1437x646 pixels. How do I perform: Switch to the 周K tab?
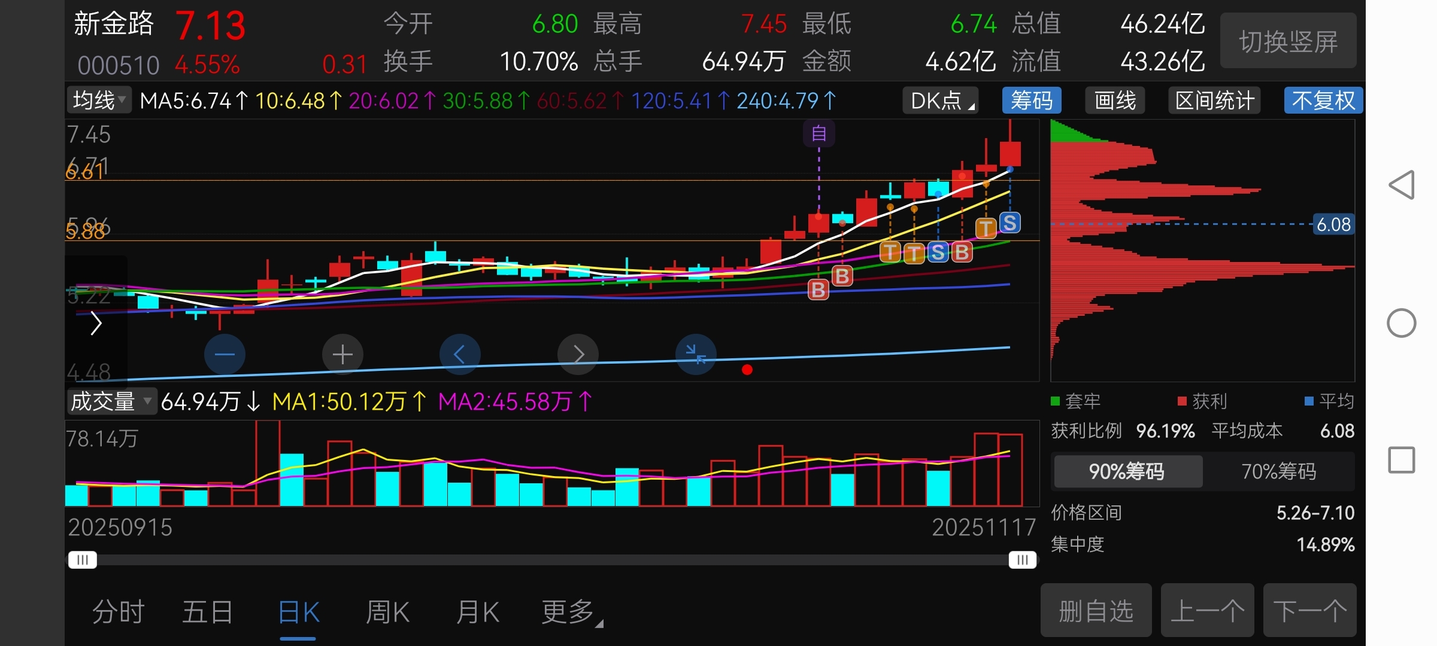coord(387,613)
